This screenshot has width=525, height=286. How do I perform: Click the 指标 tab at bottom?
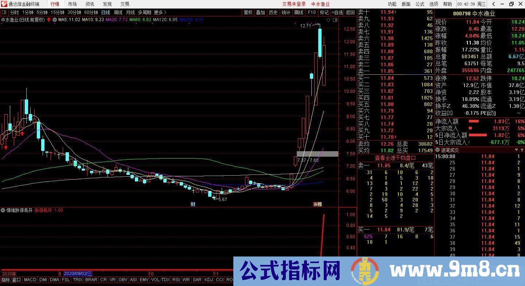(5, 280)
